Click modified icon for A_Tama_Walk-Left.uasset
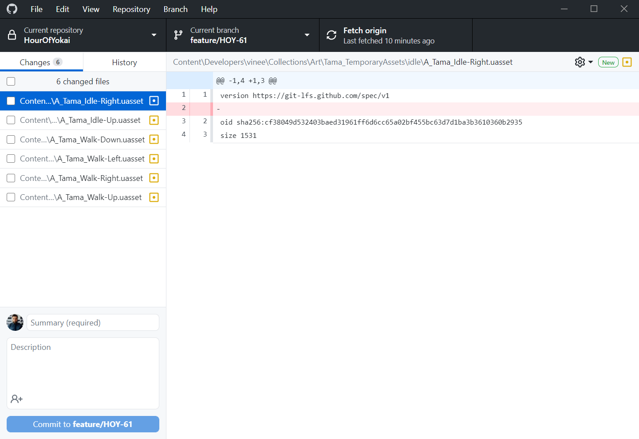Image resolution: width=639 pixels, height=439 pixels. [154, 159]
